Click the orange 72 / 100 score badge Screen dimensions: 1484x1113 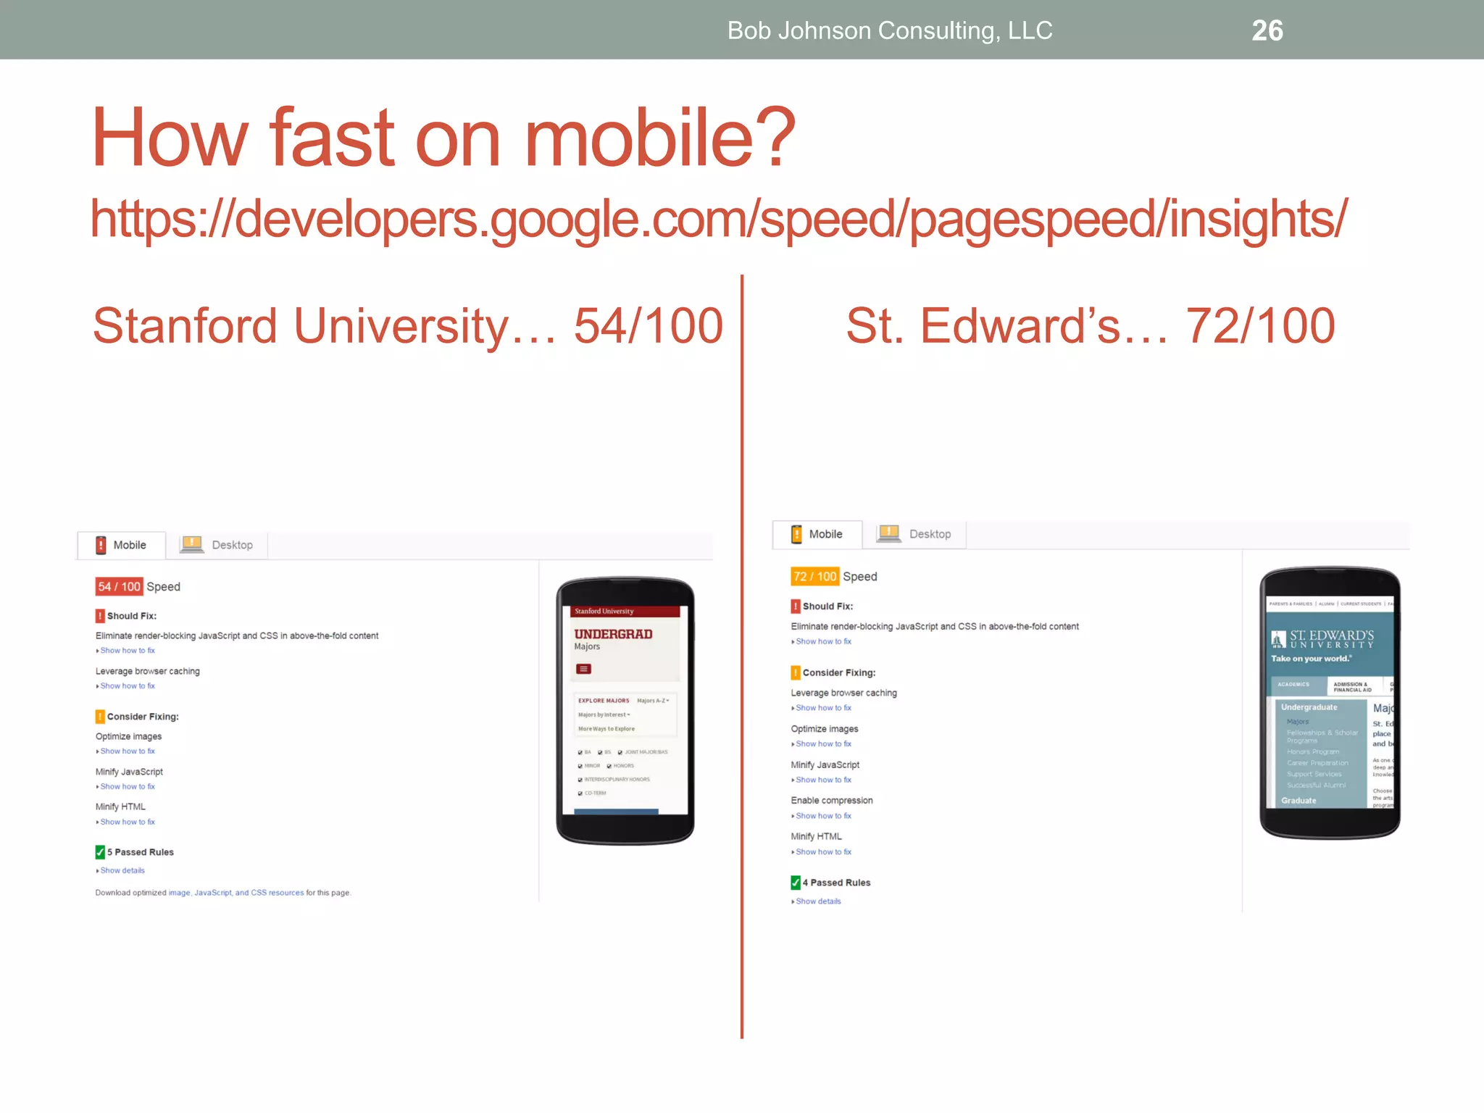(814, 576)
